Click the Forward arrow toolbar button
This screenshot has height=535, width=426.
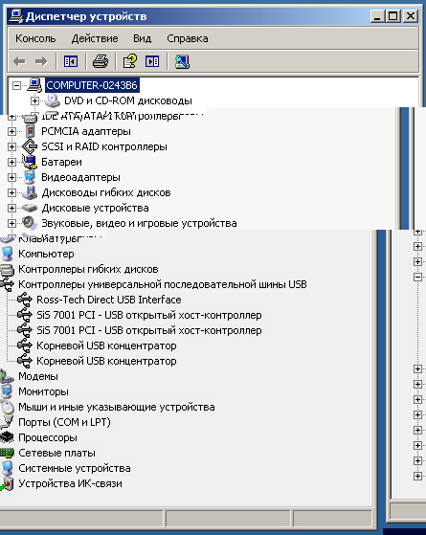click(x=41, y=62)
